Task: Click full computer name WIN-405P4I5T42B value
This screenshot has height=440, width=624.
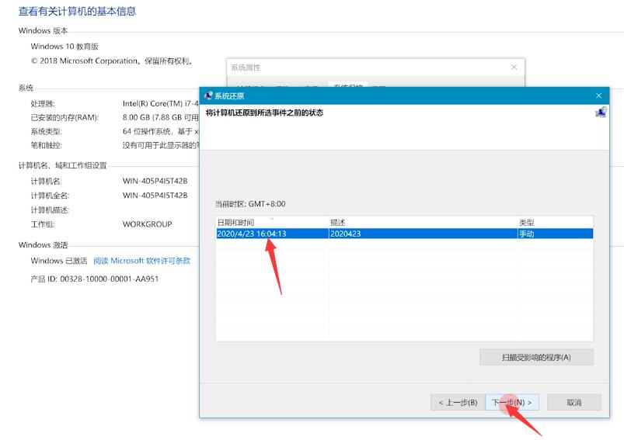Action: [x=155, y=195]
